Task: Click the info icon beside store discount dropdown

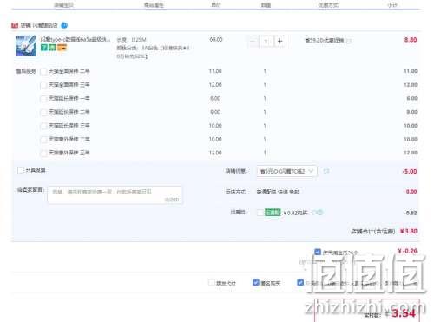Action: pyautogui.click(x=326, y=171)
